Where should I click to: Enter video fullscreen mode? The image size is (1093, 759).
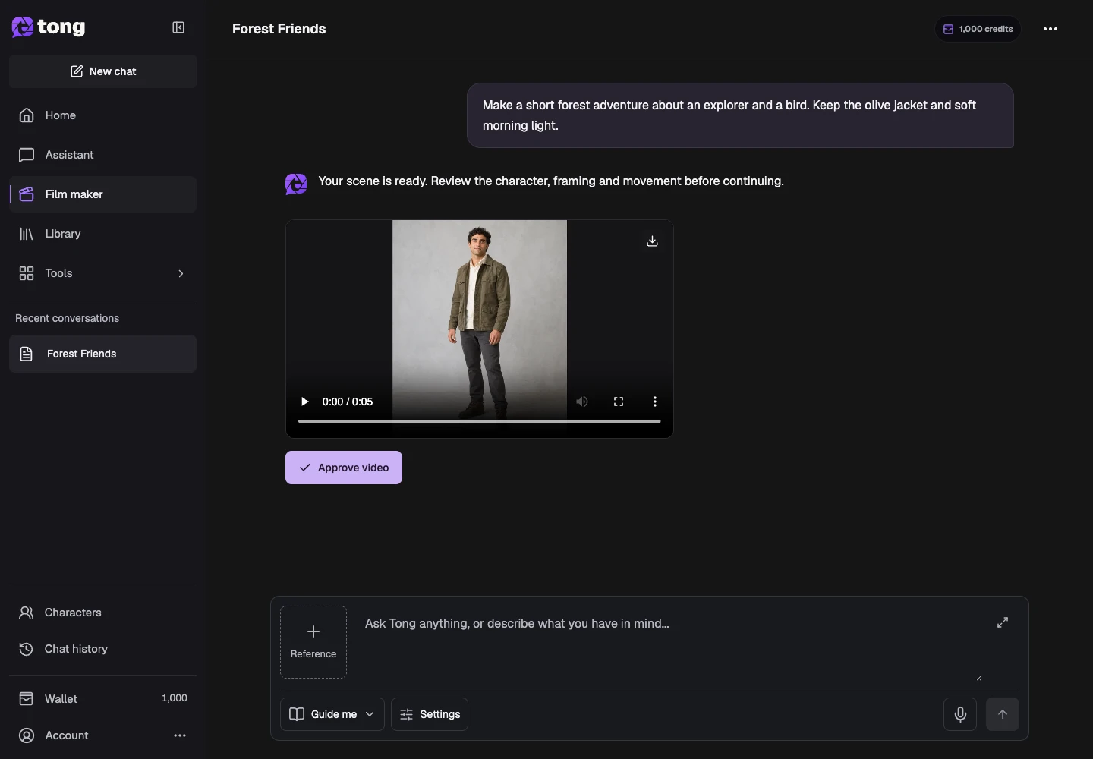tap(619, 402)
